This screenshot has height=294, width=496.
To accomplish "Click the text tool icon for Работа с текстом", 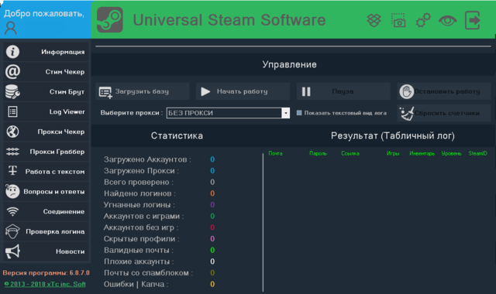I will 12,170.
